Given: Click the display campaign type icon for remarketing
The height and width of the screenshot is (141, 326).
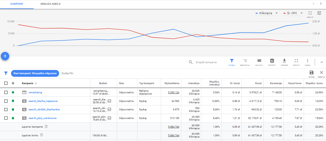Looking at the screenshot, I should (x=24, y=92).
